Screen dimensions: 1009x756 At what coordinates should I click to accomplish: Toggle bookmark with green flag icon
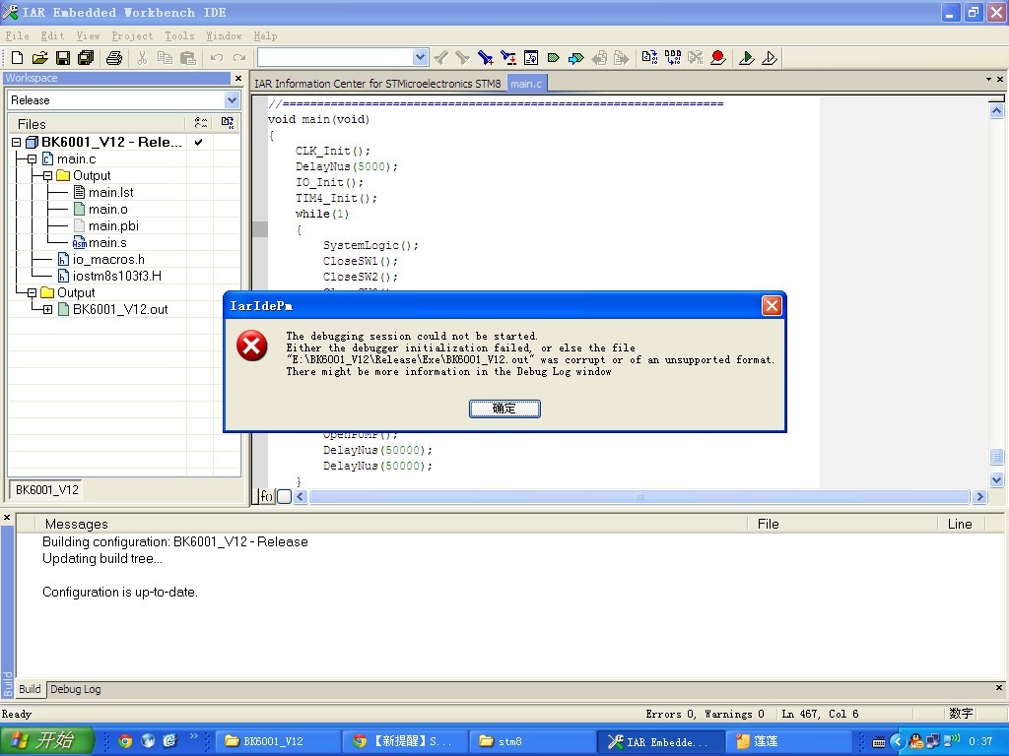[554, 58]
